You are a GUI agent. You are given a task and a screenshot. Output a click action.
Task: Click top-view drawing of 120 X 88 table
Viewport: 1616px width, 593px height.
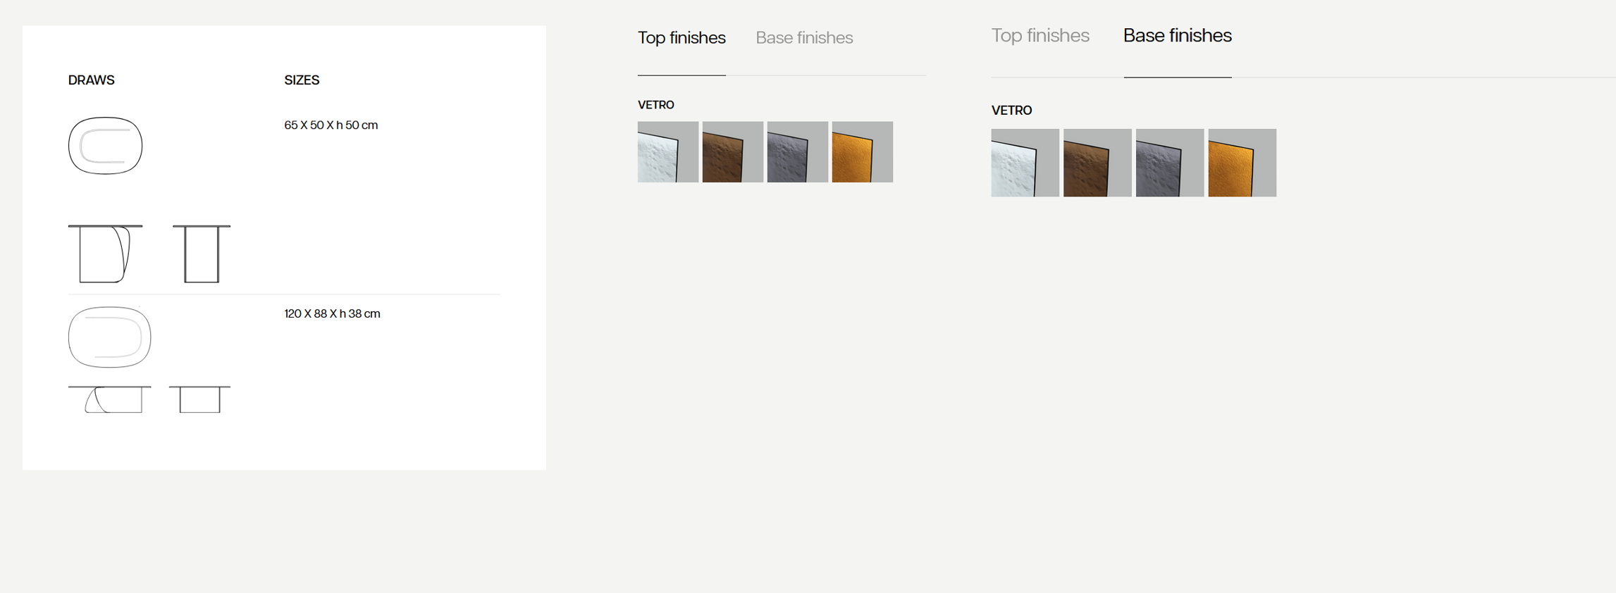[110, 337]
